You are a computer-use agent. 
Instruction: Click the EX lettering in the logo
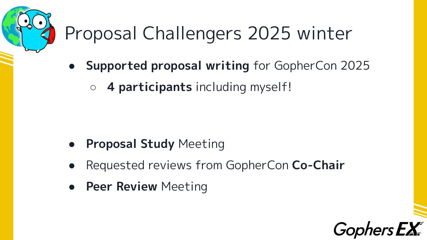point(410,229)
